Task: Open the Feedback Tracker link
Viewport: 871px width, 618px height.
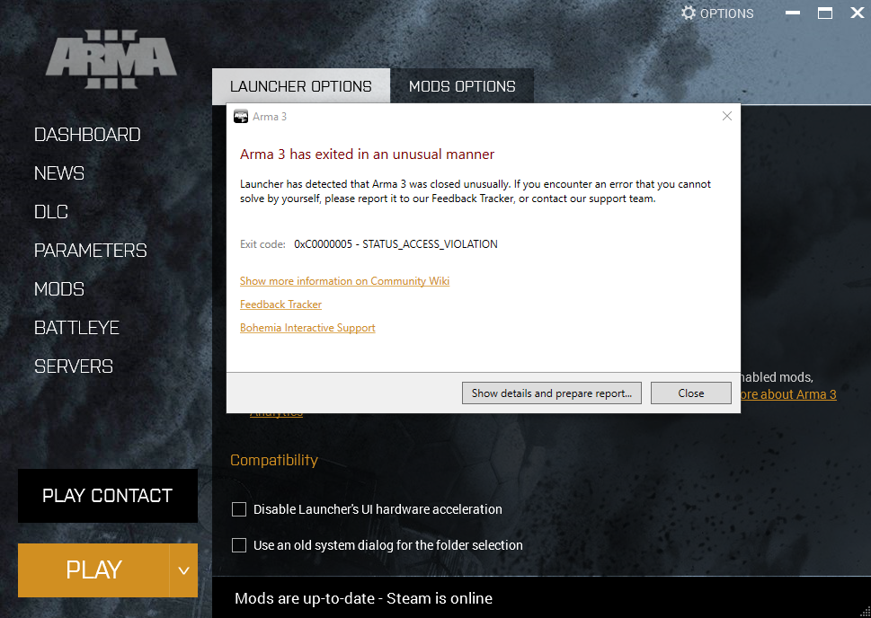Action: pyautogui.click(x=280, y=305)
